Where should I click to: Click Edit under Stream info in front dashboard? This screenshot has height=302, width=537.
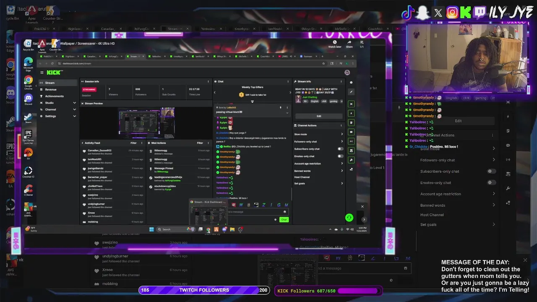coord(319,116)
